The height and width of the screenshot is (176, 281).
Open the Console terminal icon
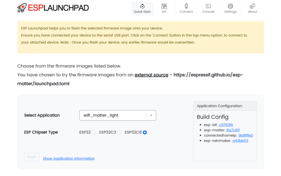pyautogui.click(x=208, y=6)
